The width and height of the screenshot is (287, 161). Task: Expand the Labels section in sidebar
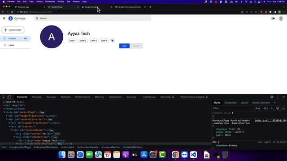5,45
